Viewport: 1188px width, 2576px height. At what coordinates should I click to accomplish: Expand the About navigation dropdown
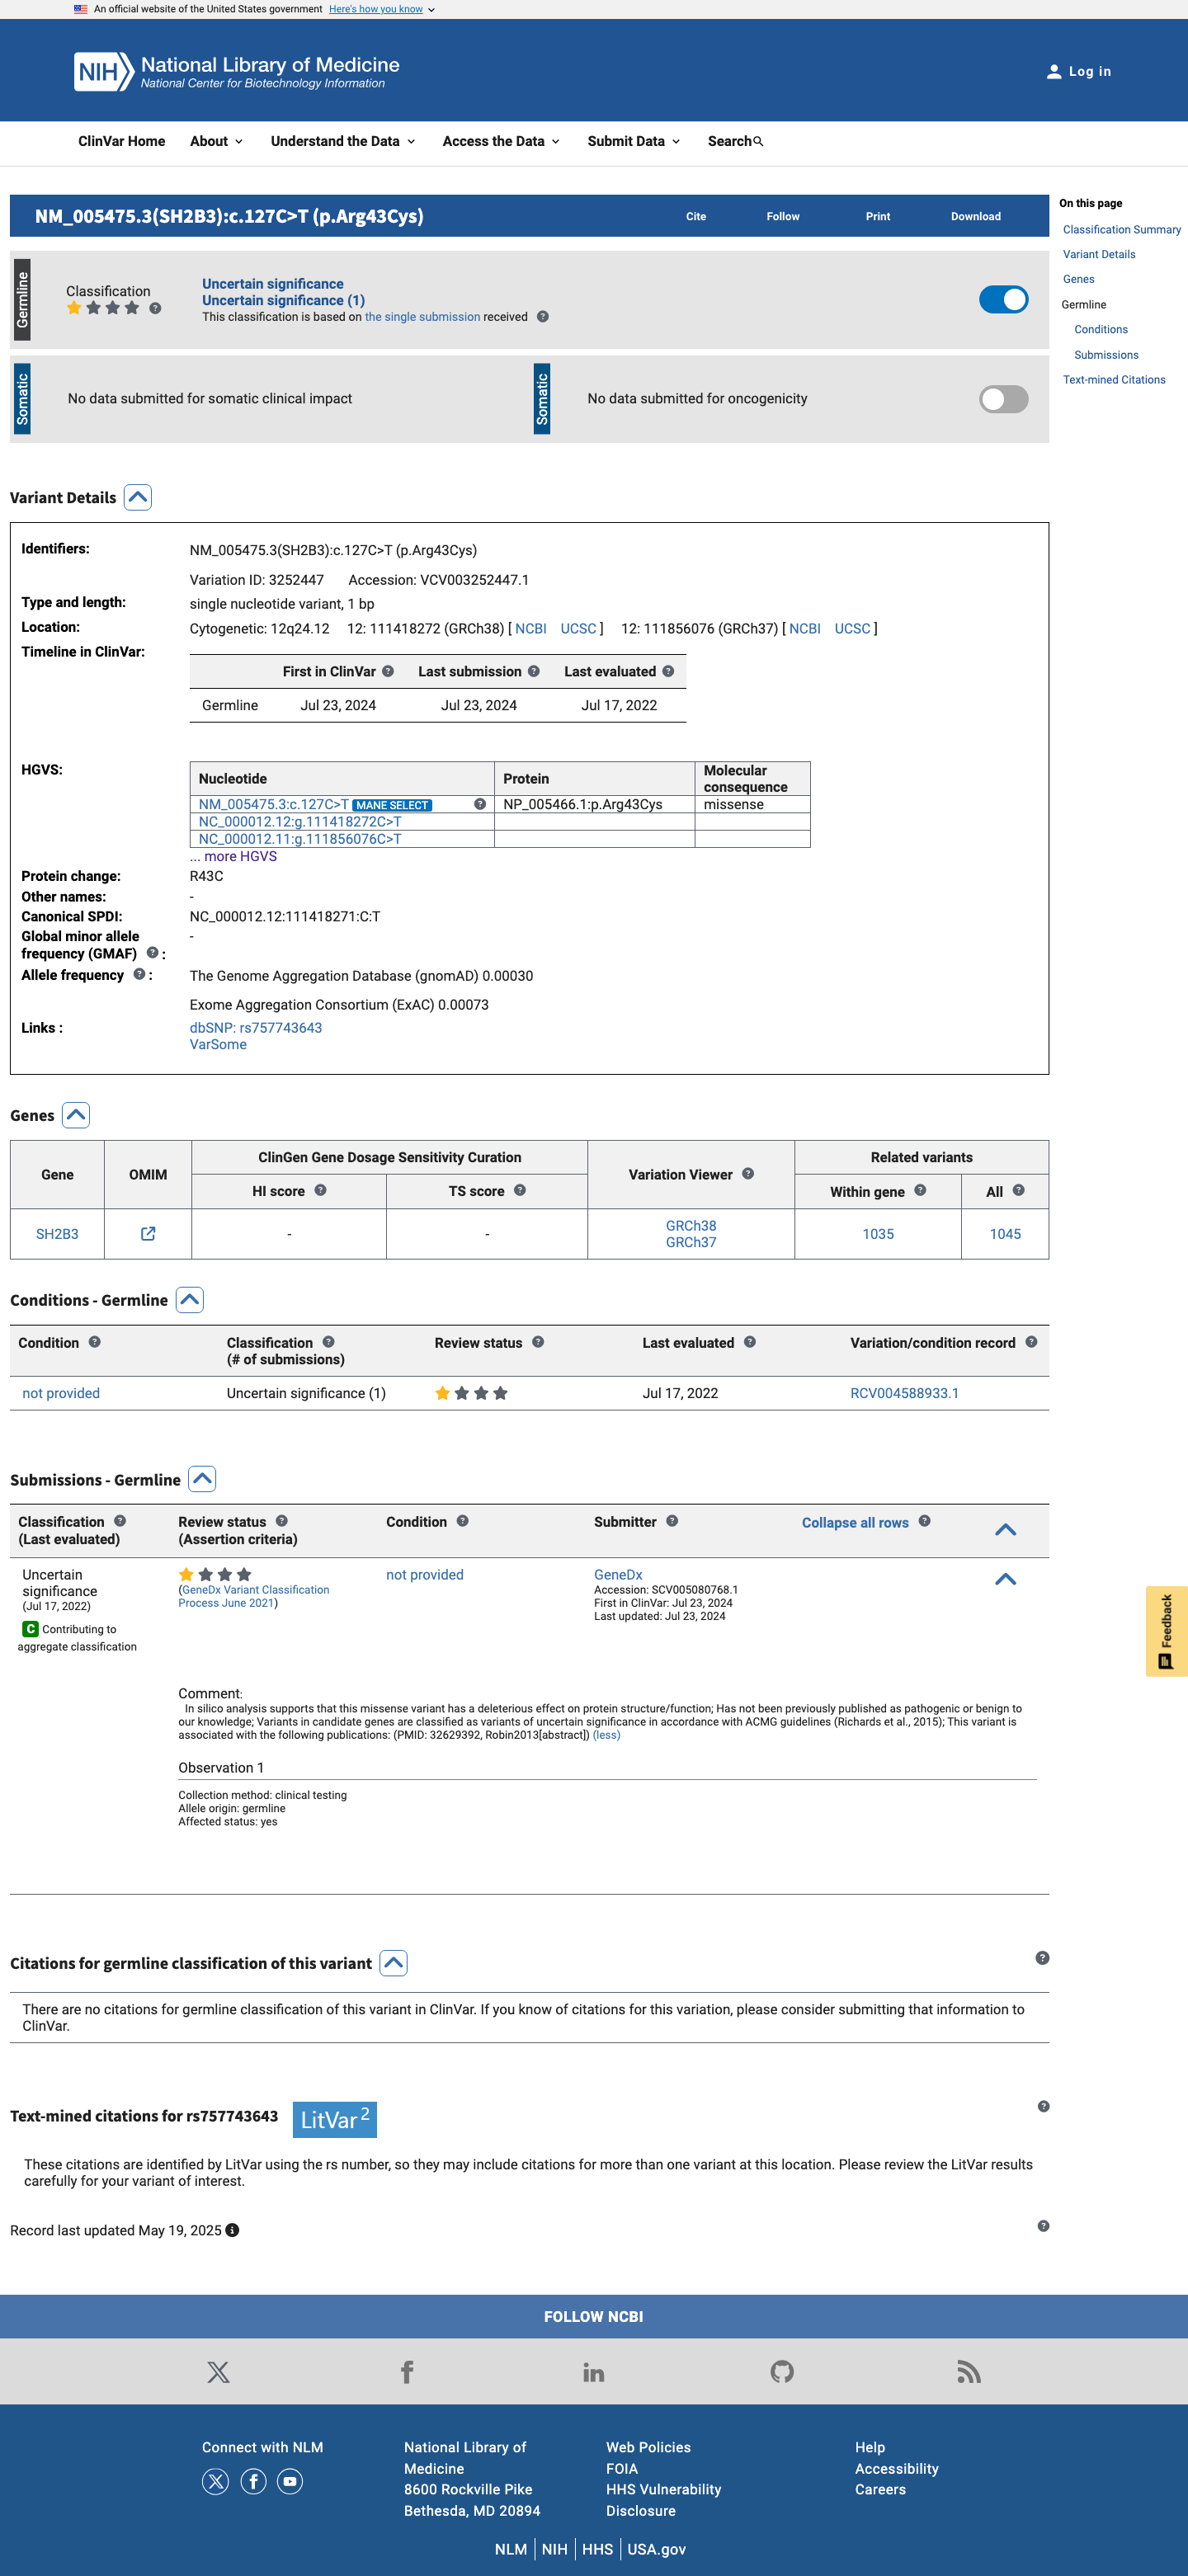pos(217,142)
